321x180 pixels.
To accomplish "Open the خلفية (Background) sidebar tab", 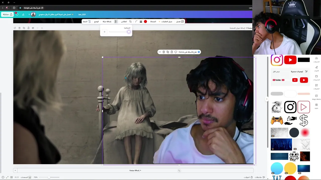I will pos(316,106).
